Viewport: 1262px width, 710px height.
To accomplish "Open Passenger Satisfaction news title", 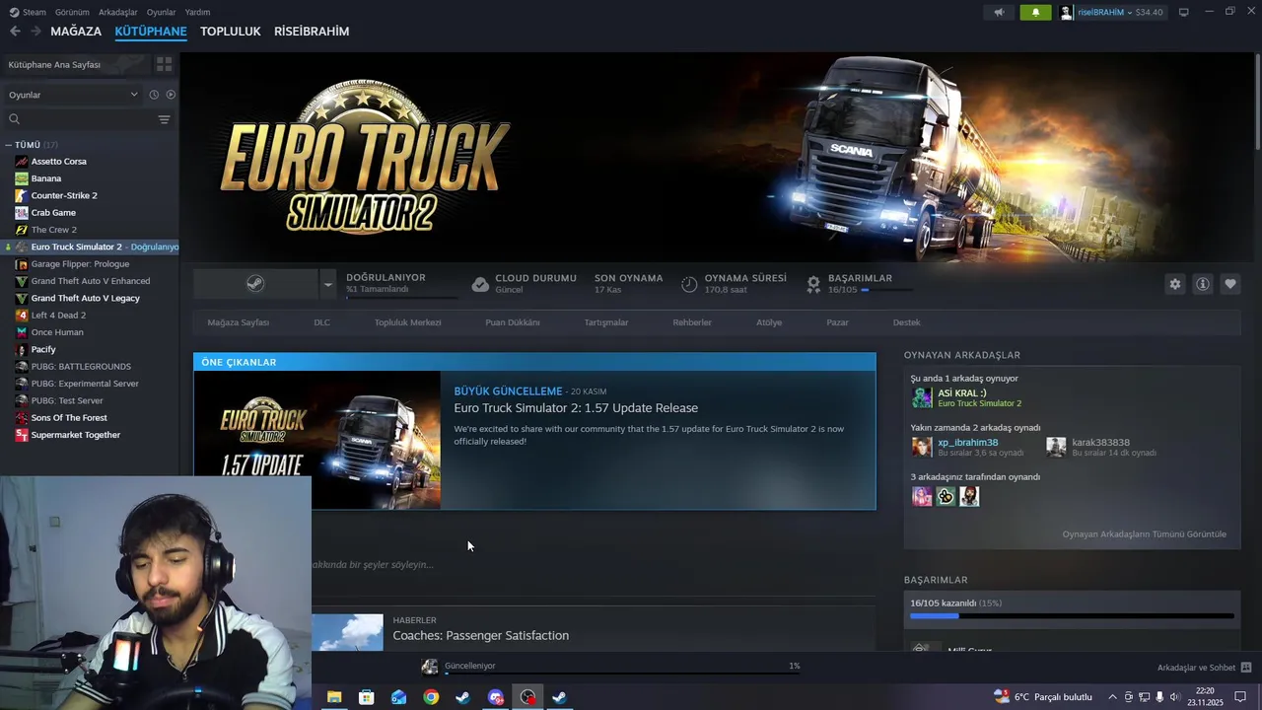I will pyautogui.click(x=481, y=636).
